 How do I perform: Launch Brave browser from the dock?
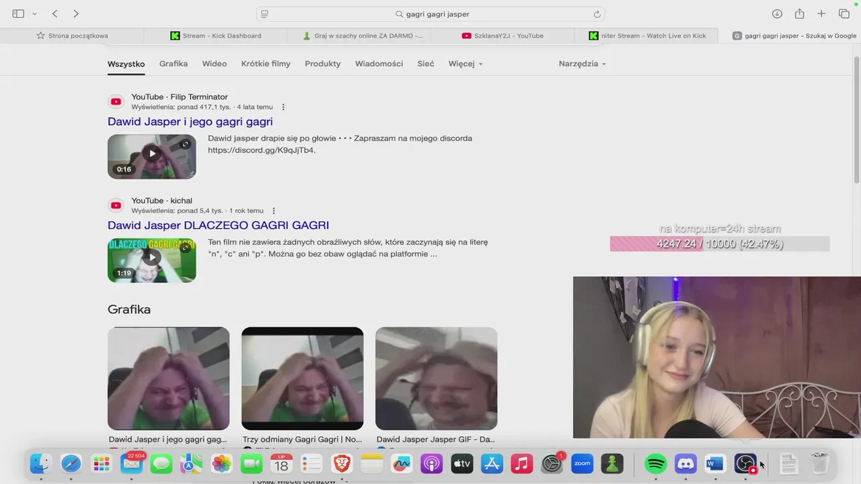(342, 463)
